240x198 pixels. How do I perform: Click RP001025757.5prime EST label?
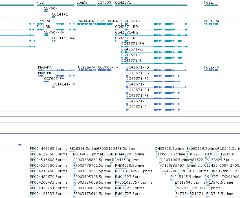[134, 182]
